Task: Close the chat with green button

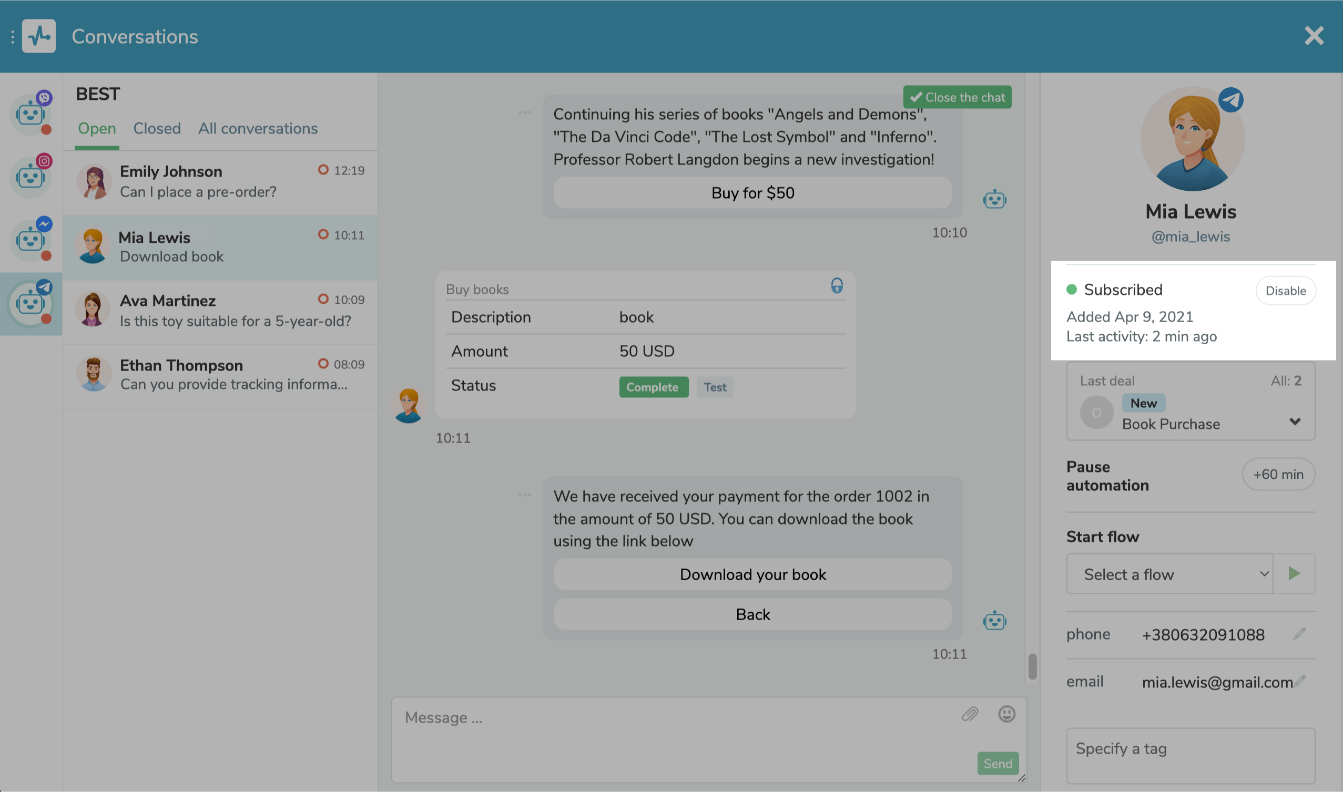Action: [x=957, y=97]
